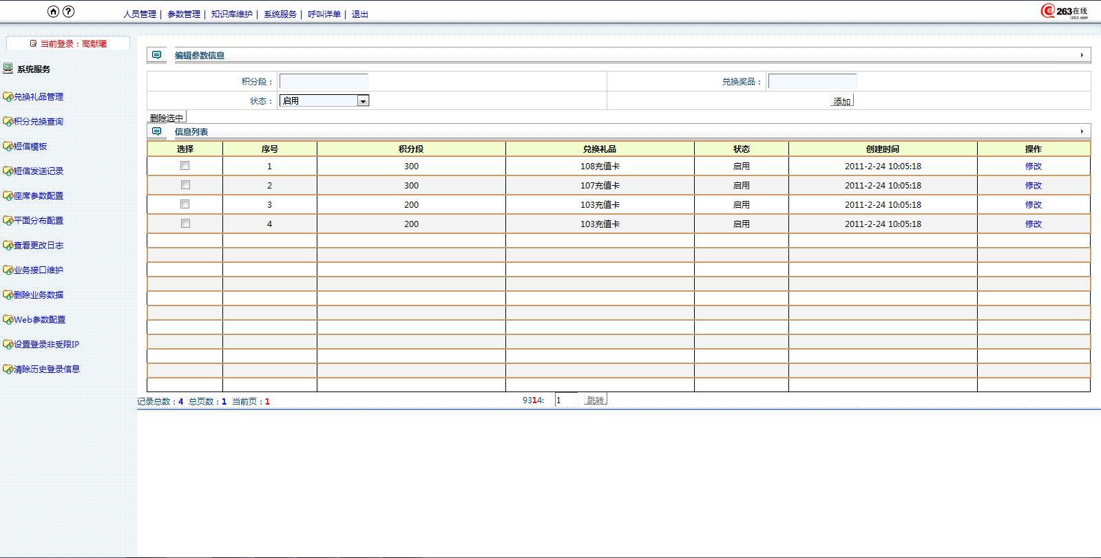Collapse the 编辑参数信息 panel arrow
The width and height of the screenshot is (1101, 558).
click(x=1082, y=55)
